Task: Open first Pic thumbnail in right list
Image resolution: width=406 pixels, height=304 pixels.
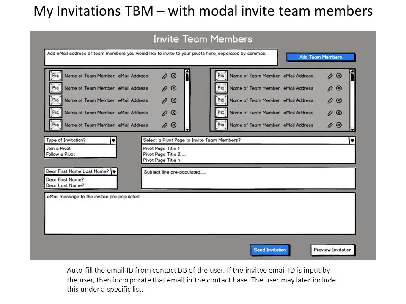Action: click(221, 76)
